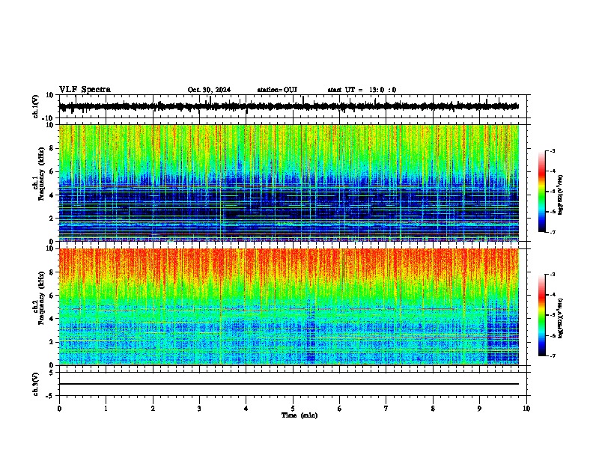Click time axis tick label "6"

coord(340,409)
